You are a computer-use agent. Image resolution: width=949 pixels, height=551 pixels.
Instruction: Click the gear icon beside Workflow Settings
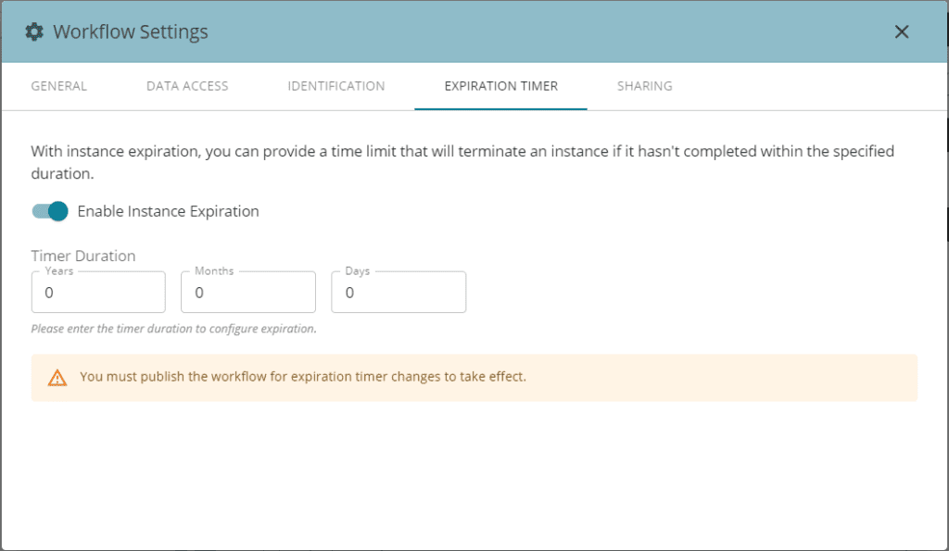pyautogui.click(x=34, y=31)
